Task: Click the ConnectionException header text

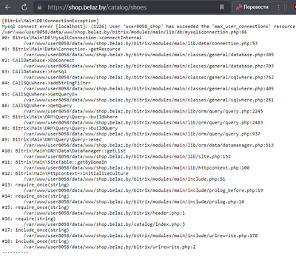Action: 50,21
